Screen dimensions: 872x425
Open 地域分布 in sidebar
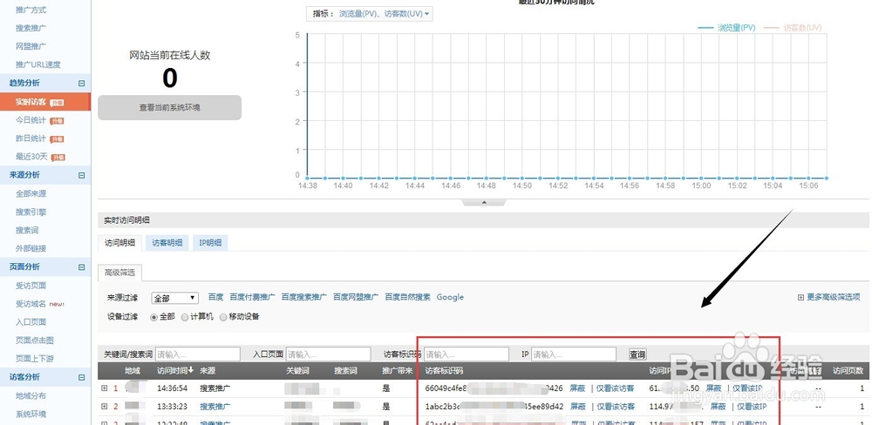31,395
